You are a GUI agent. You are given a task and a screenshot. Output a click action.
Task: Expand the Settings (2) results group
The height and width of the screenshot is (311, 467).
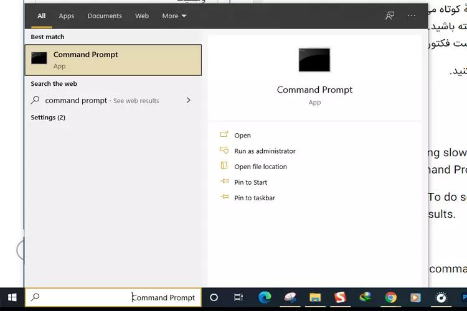click(48, 118)
